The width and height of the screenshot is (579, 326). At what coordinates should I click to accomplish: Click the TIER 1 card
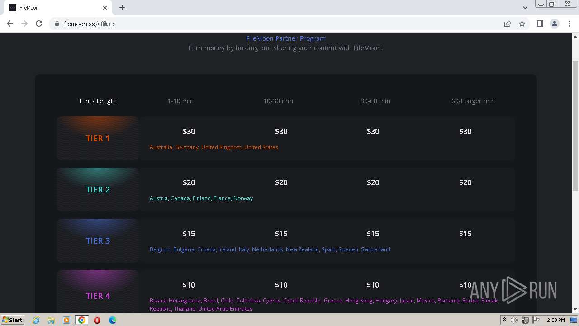98,138
